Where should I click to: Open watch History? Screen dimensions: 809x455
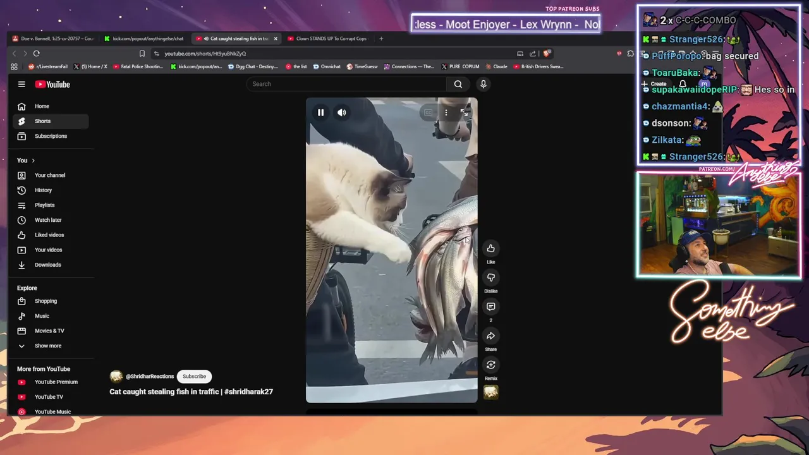pos(51,190)
